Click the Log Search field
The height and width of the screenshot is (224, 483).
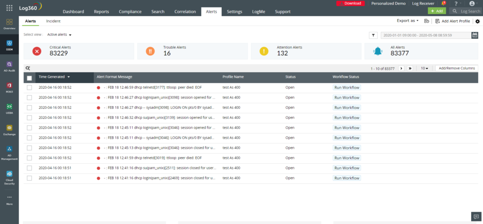click(466, 11)
